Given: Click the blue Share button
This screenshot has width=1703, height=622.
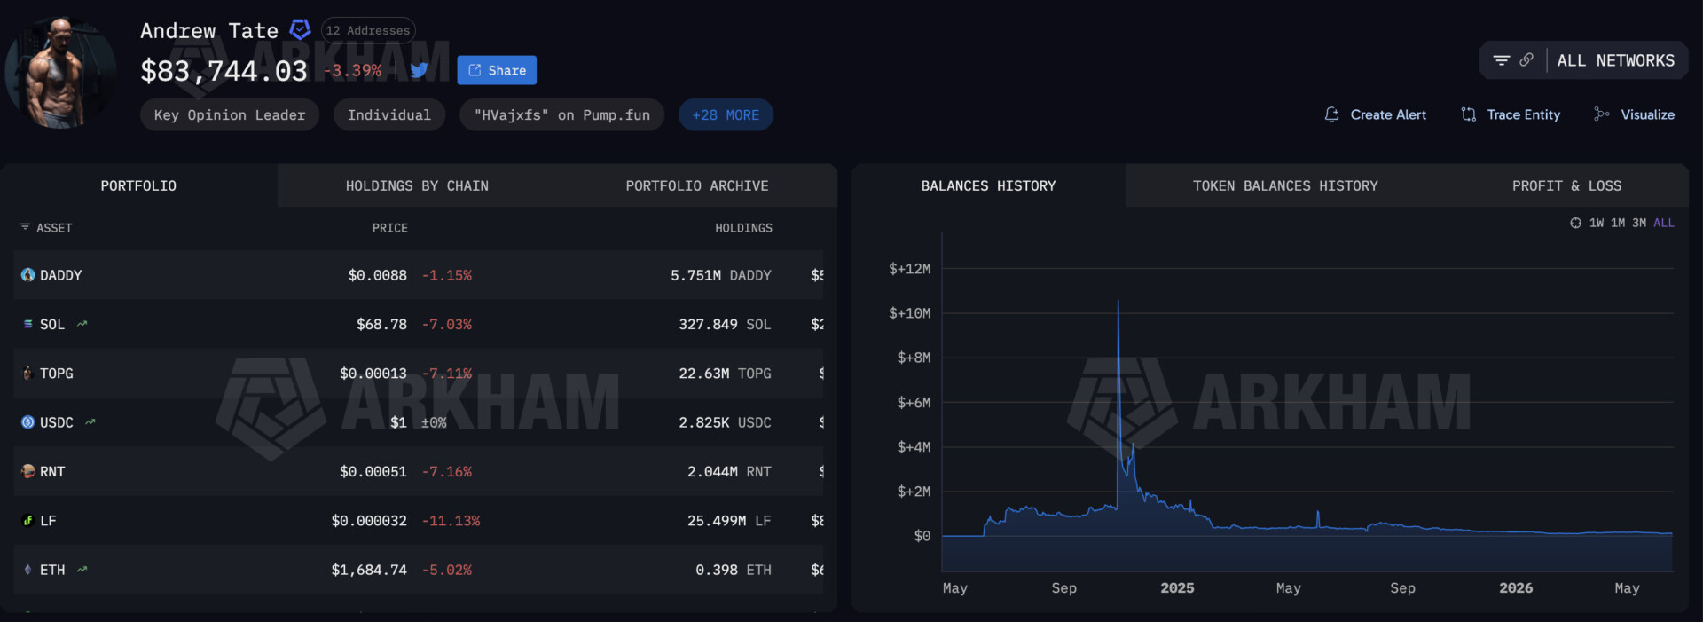Looking at the screenshot, I should click(x=497, y=70).
